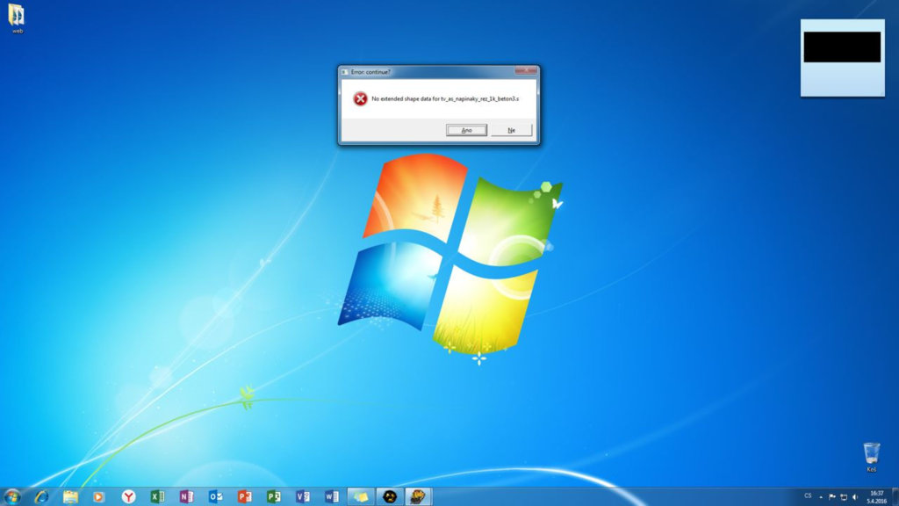Click the Show desktop button at taskbar end

(895, 497)
